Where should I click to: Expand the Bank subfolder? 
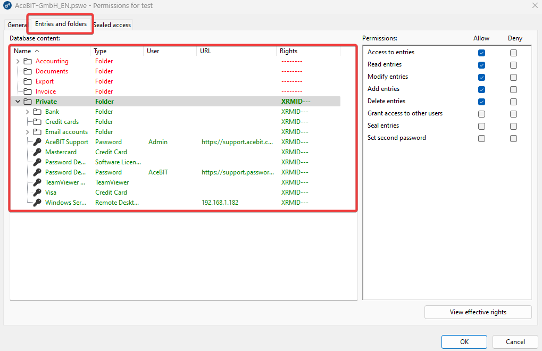click(x=27, y=112)
